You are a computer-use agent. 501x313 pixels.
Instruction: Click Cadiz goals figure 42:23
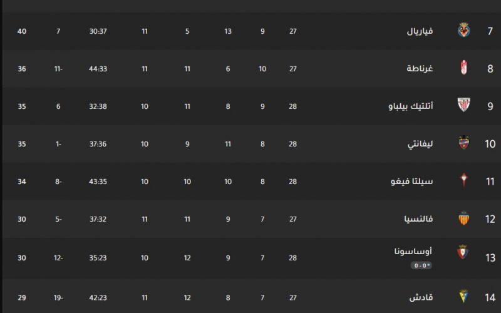98,298
